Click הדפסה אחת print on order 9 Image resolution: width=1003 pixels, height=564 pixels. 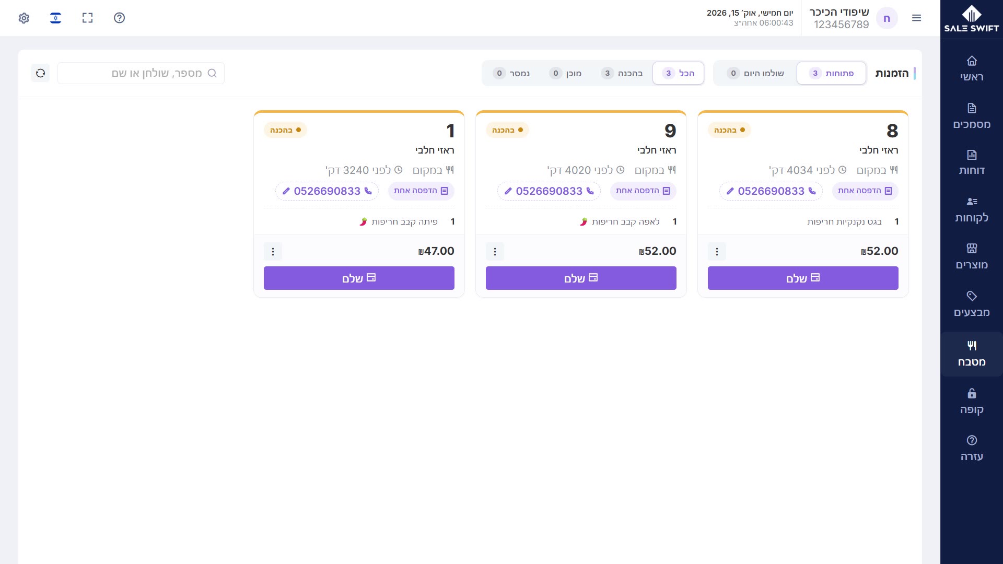pos(643,191)
